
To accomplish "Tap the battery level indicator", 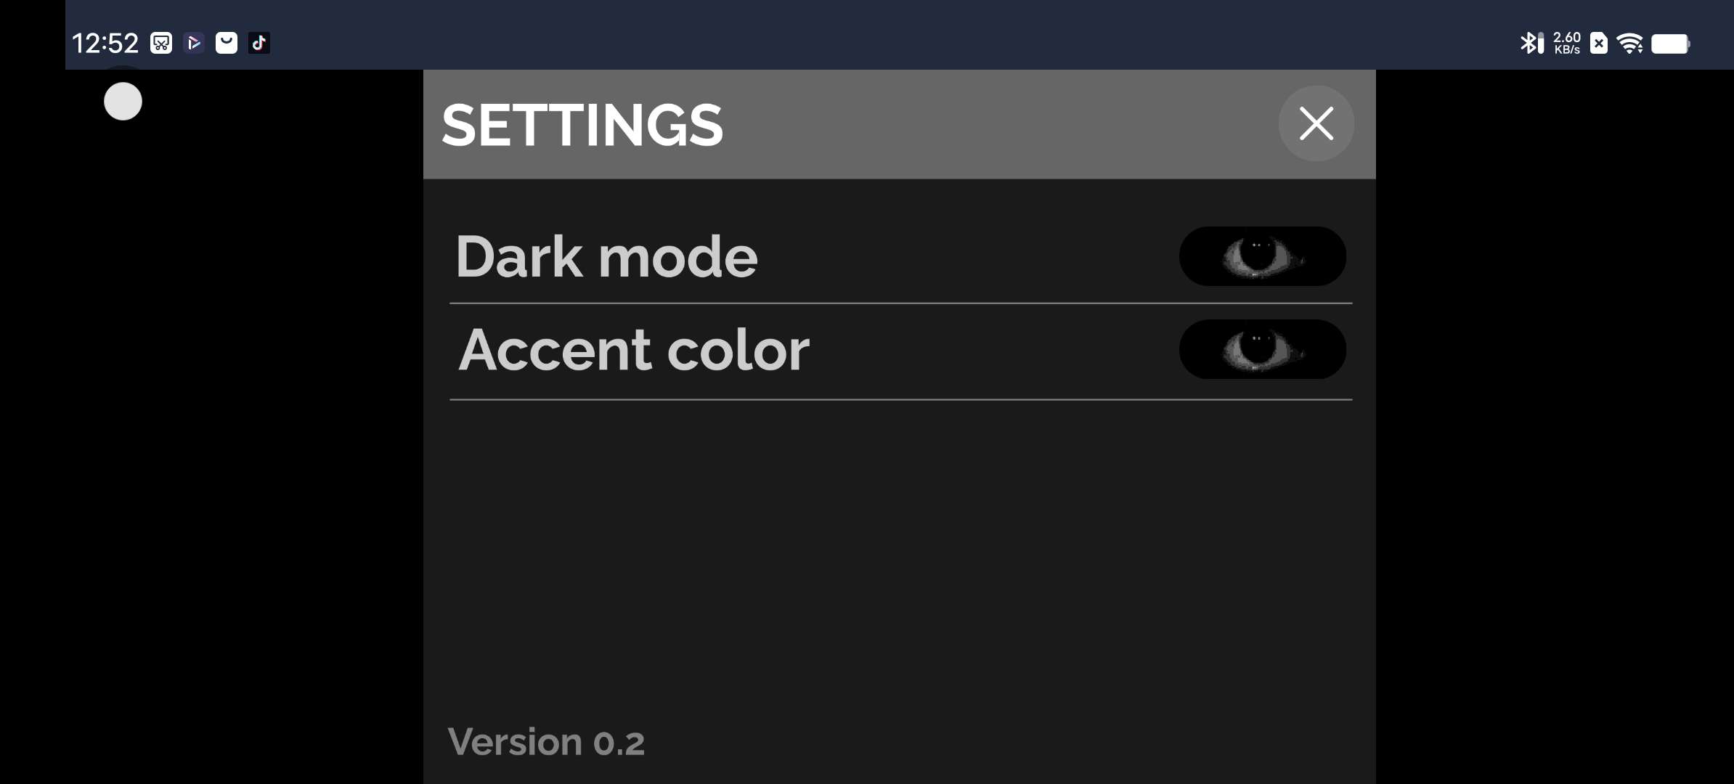I will 1670,44.
